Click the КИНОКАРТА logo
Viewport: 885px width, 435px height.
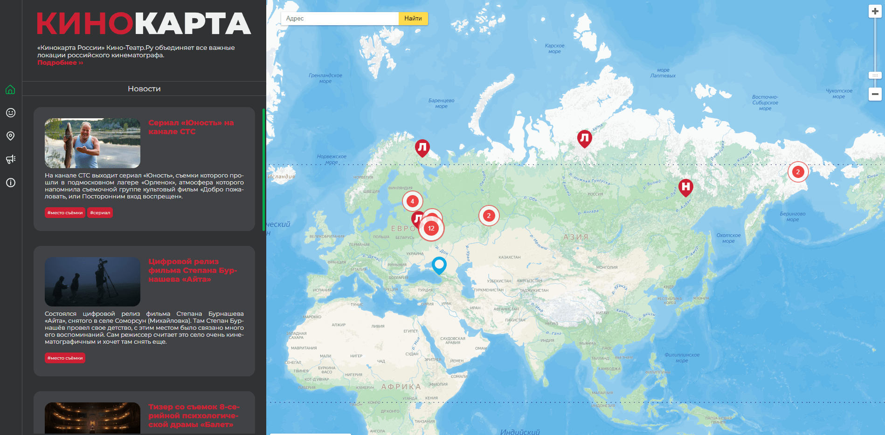(144, 24)
